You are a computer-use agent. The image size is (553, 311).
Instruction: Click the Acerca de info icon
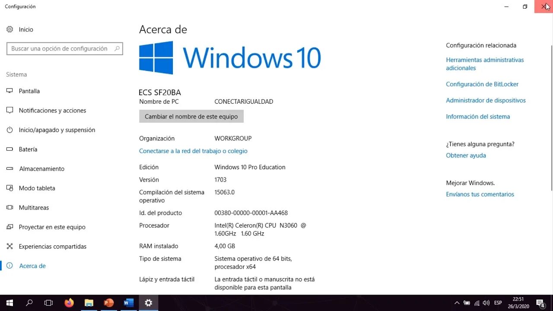point(10,266)
